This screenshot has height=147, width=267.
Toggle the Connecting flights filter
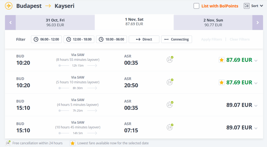[x=177, y=39]
